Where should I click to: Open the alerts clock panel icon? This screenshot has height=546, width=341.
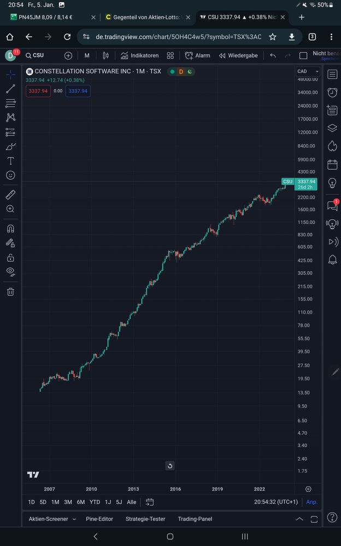tap(332, 92)
